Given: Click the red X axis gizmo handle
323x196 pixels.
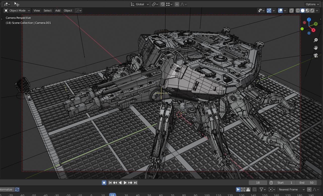Looking at the screenshot, I should pos(313,30).
